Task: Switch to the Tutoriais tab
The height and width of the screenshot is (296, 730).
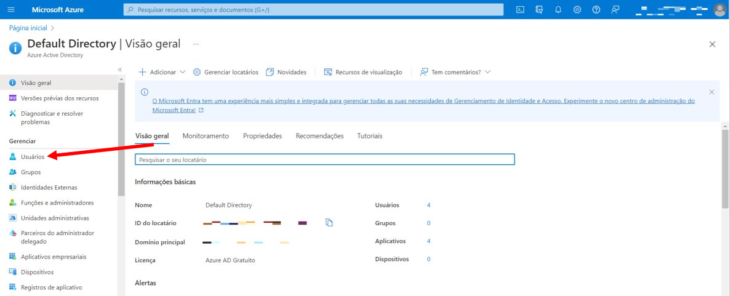Action: [x=370, y=136]
